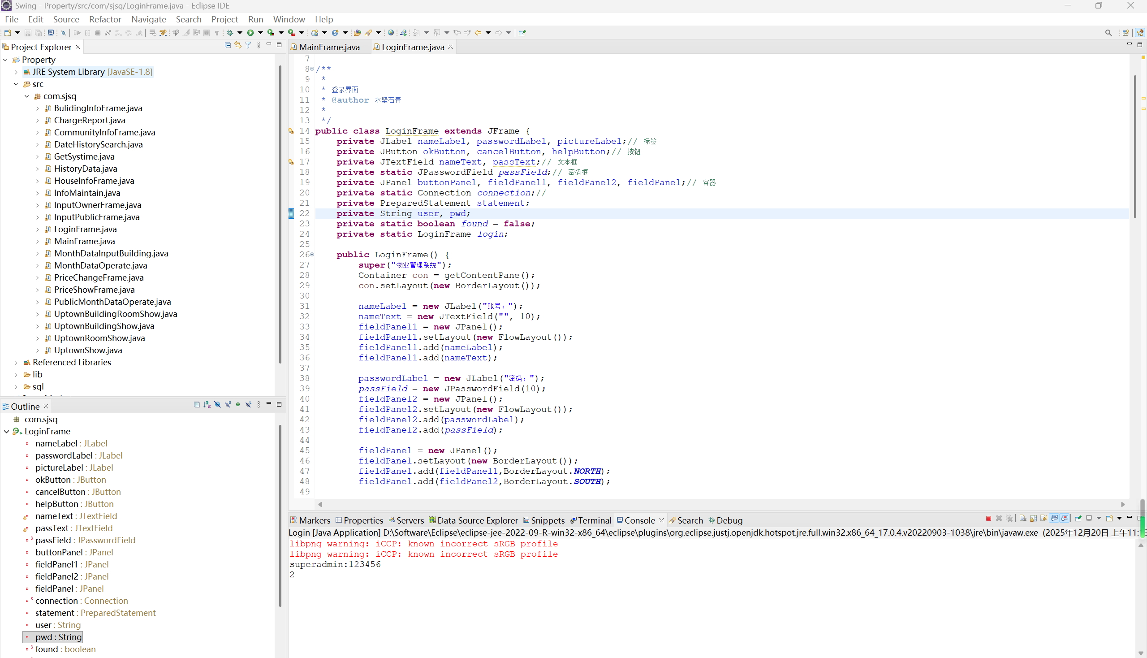
Task: Click Sort alphabetically icon in Outline
Action: 207,404
